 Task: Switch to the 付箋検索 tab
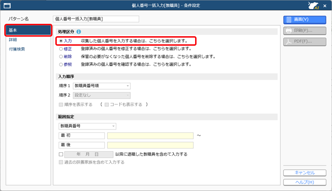coord(17,49)
